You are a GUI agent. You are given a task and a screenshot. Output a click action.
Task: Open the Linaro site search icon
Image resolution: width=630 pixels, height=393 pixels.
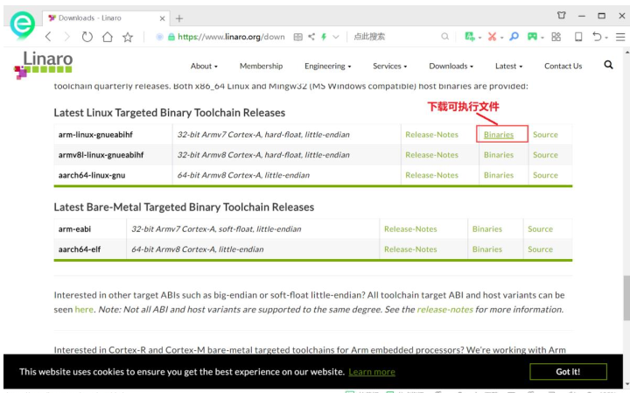[608, 65]
